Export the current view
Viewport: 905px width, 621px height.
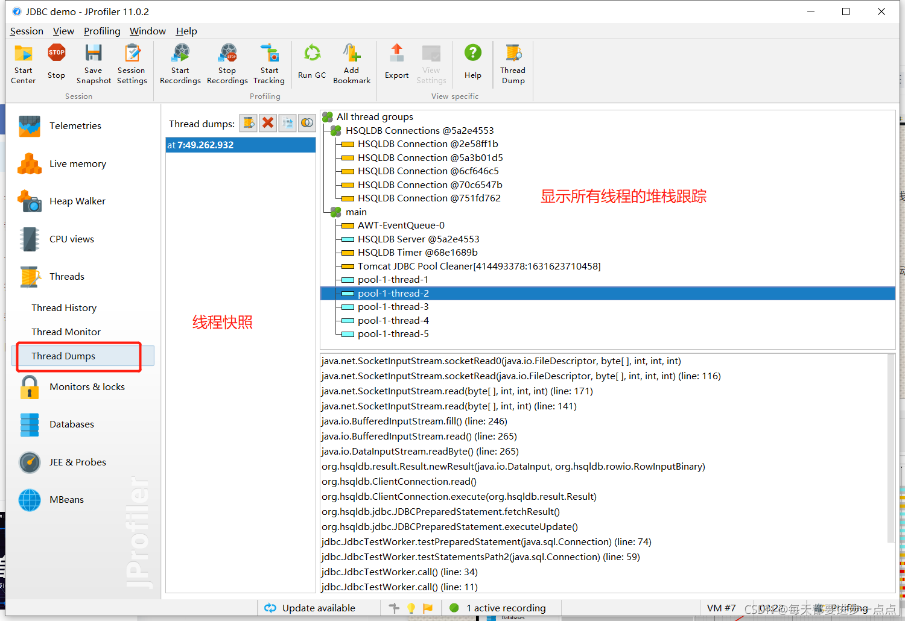pos(396,62)
